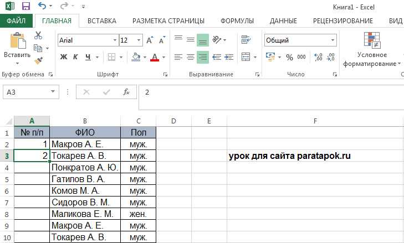Open font group dialog launcher
The height and width of the screenshot is (243, 404).
coord(165,74)
